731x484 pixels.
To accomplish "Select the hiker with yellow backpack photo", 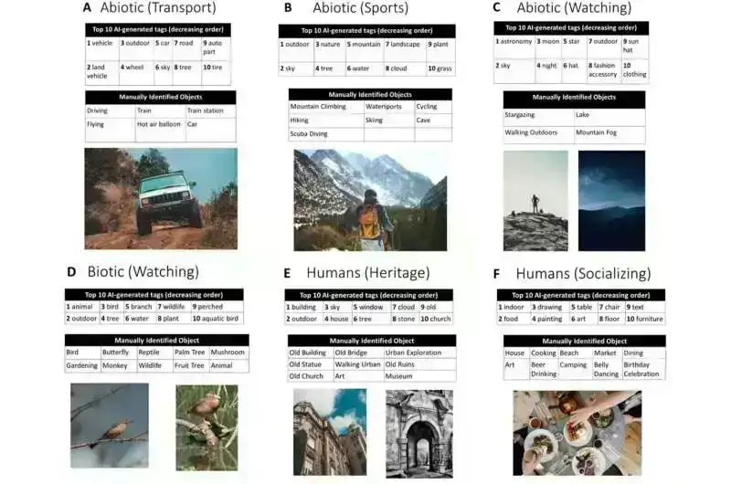I will [370, 200].
